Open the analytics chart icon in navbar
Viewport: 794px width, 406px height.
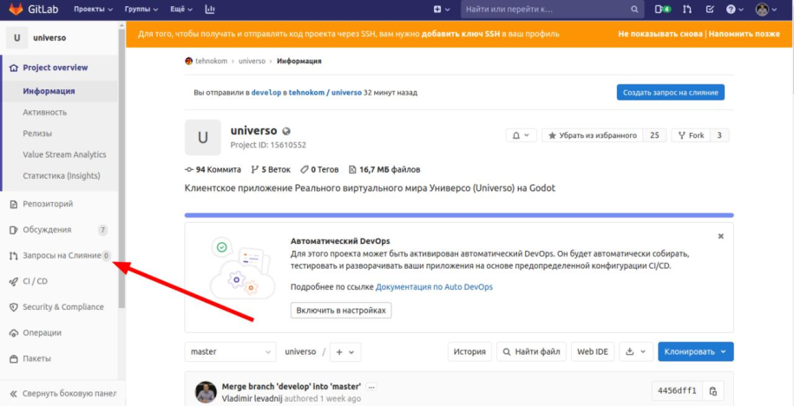pyautogui.click(x=210, y=10)
